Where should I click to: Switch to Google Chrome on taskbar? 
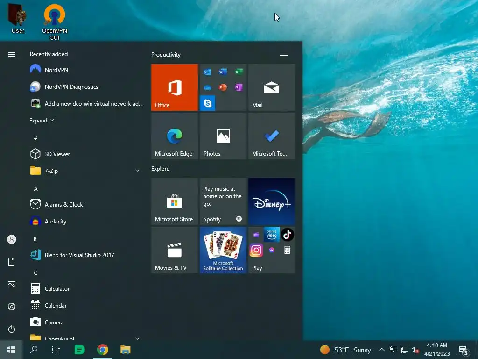(103, 350)
